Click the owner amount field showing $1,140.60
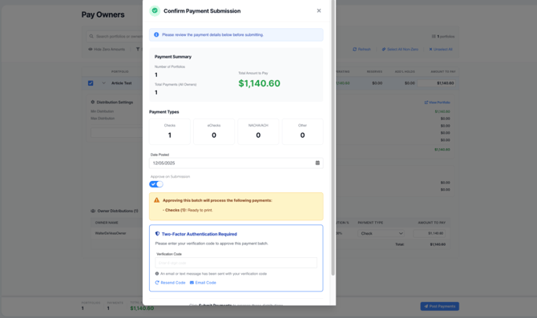 tap(430, 233)
